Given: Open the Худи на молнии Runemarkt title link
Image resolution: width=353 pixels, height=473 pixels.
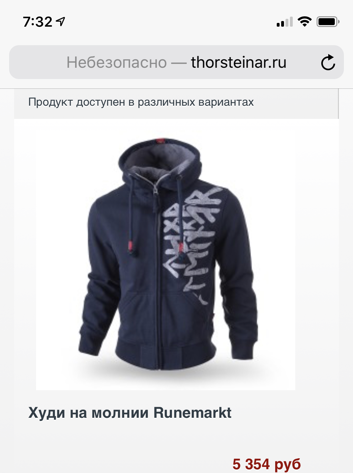Looking at the screenshot, I should pyautogui.click(x=130, y=413).
